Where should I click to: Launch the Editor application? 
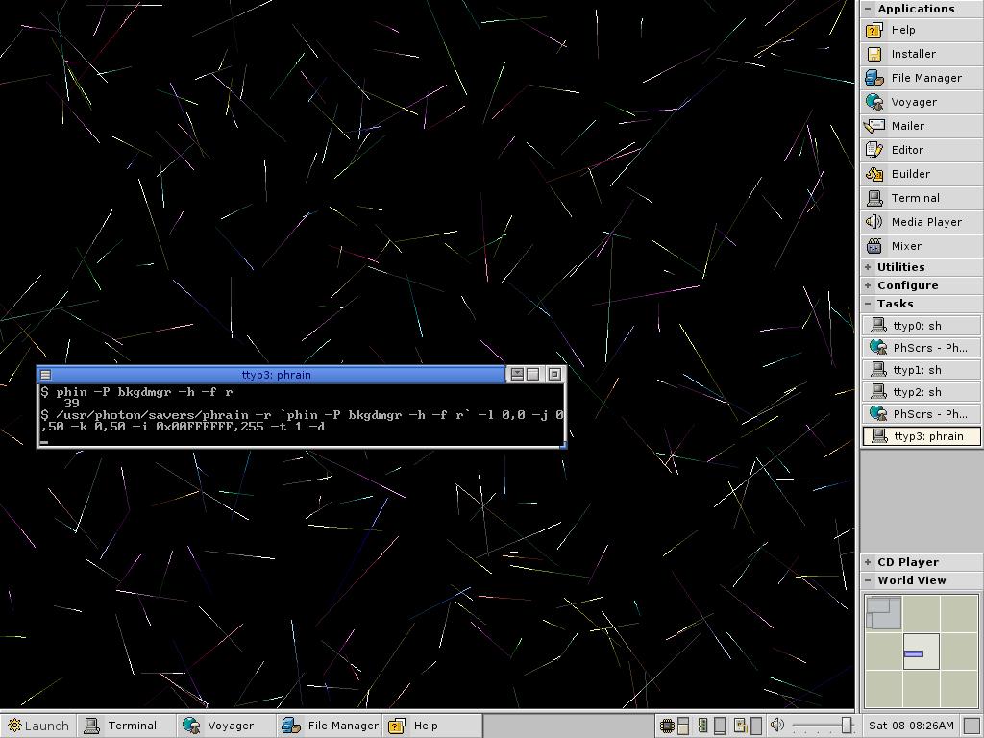click(922, 150)
